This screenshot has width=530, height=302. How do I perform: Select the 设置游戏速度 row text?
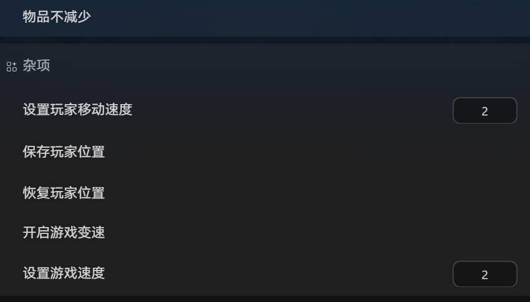coord(64,273)
